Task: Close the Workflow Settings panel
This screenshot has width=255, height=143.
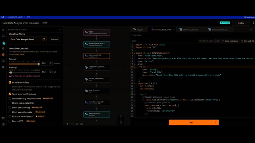Action: click(x=60, y=29)
